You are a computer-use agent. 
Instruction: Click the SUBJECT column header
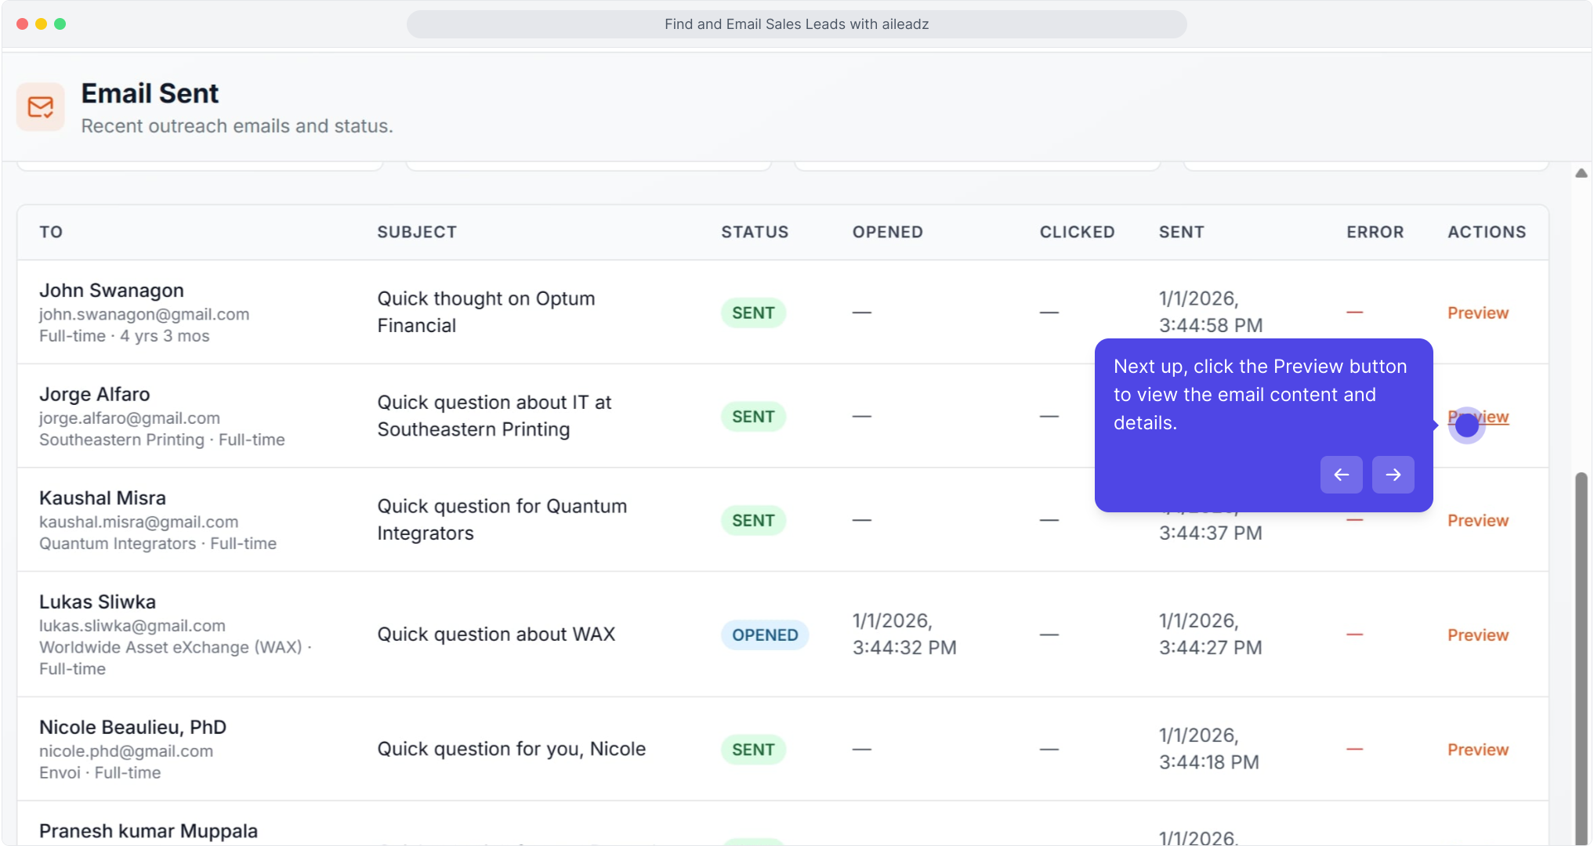point(416,232)
